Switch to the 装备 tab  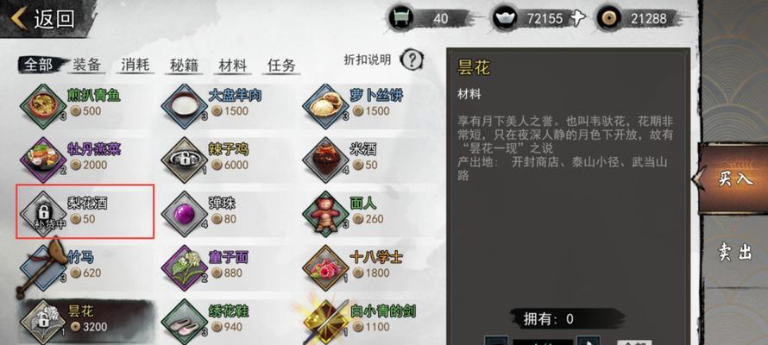click(86, 65)
